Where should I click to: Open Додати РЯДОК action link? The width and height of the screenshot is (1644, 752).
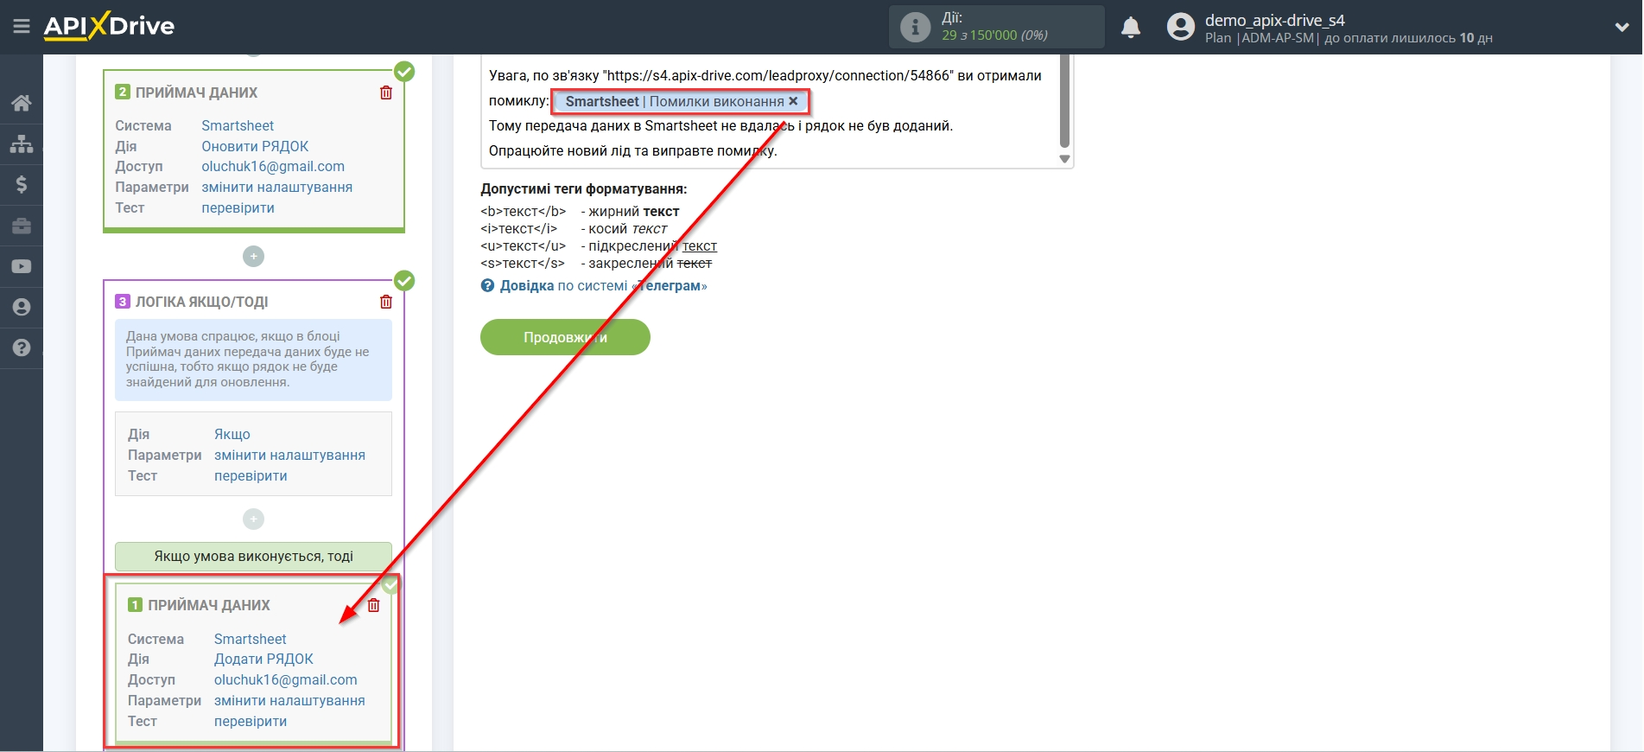(x=263, y=660)
